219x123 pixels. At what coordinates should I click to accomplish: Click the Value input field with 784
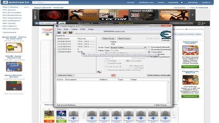140,44
